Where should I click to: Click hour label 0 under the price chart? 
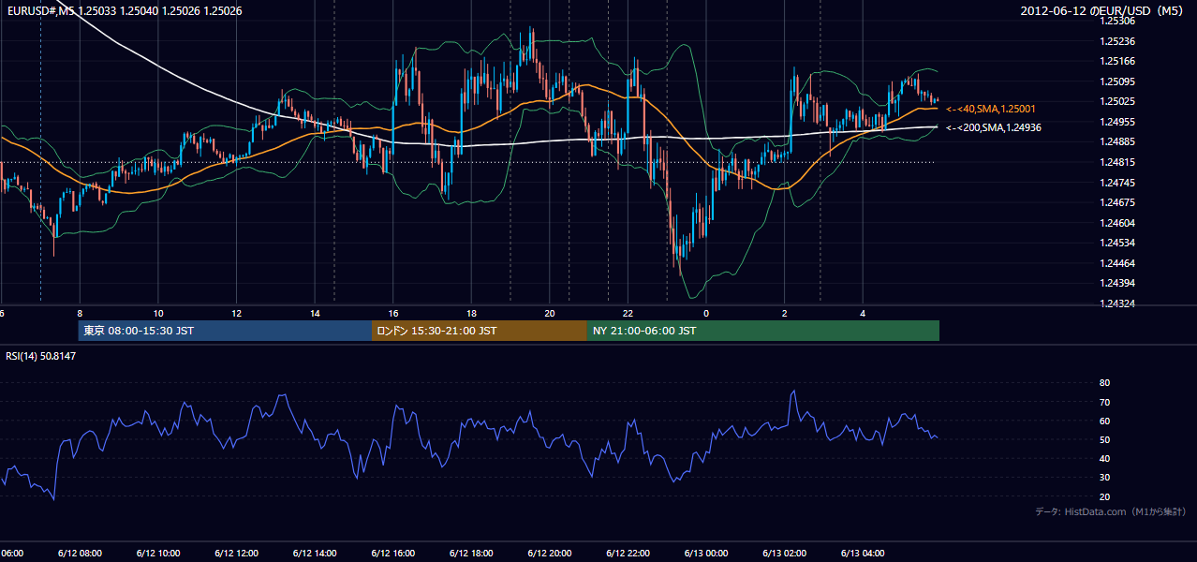coord(706,313)
